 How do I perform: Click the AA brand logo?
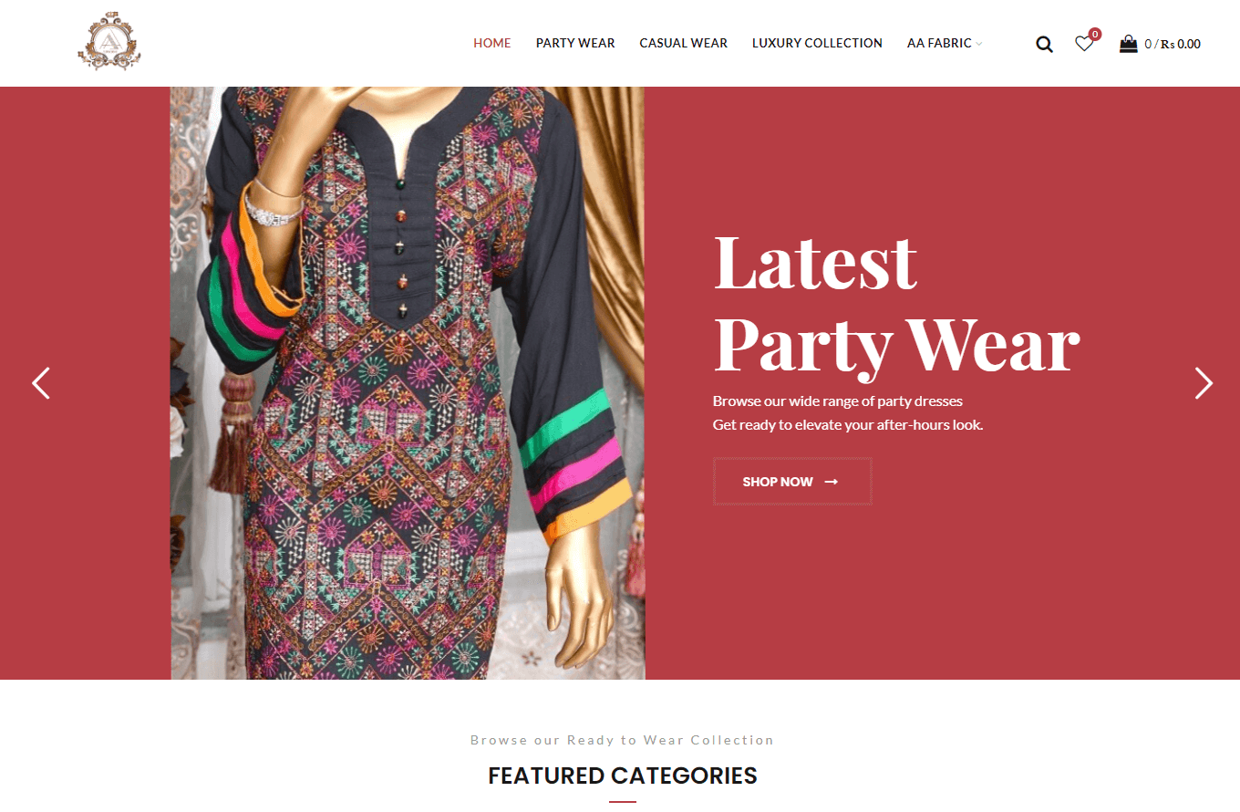coord(109,43)
